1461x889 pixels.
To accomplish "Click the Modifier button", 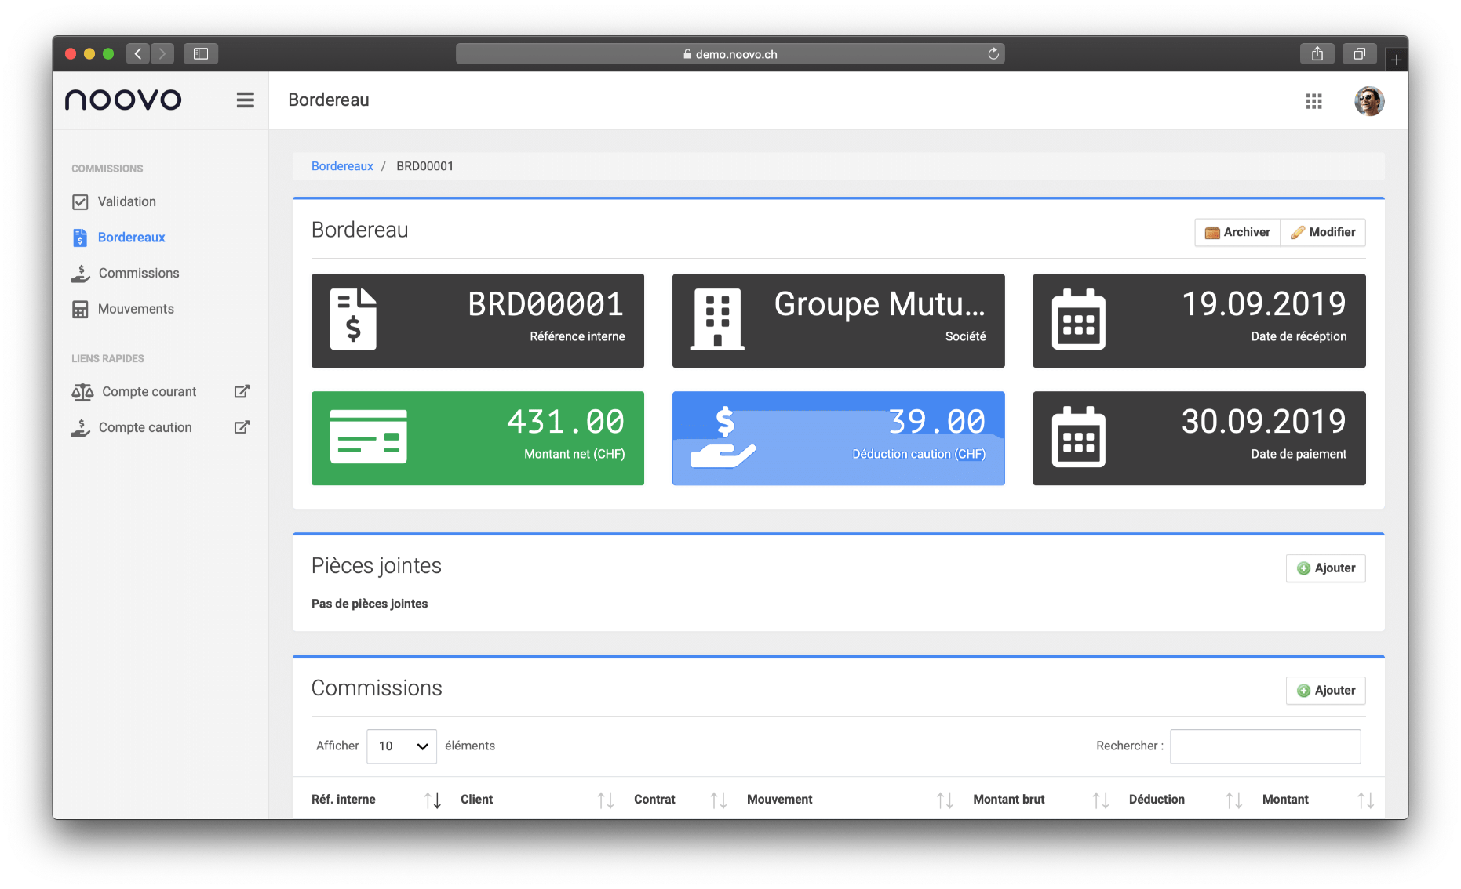I will click(1323, 232).
